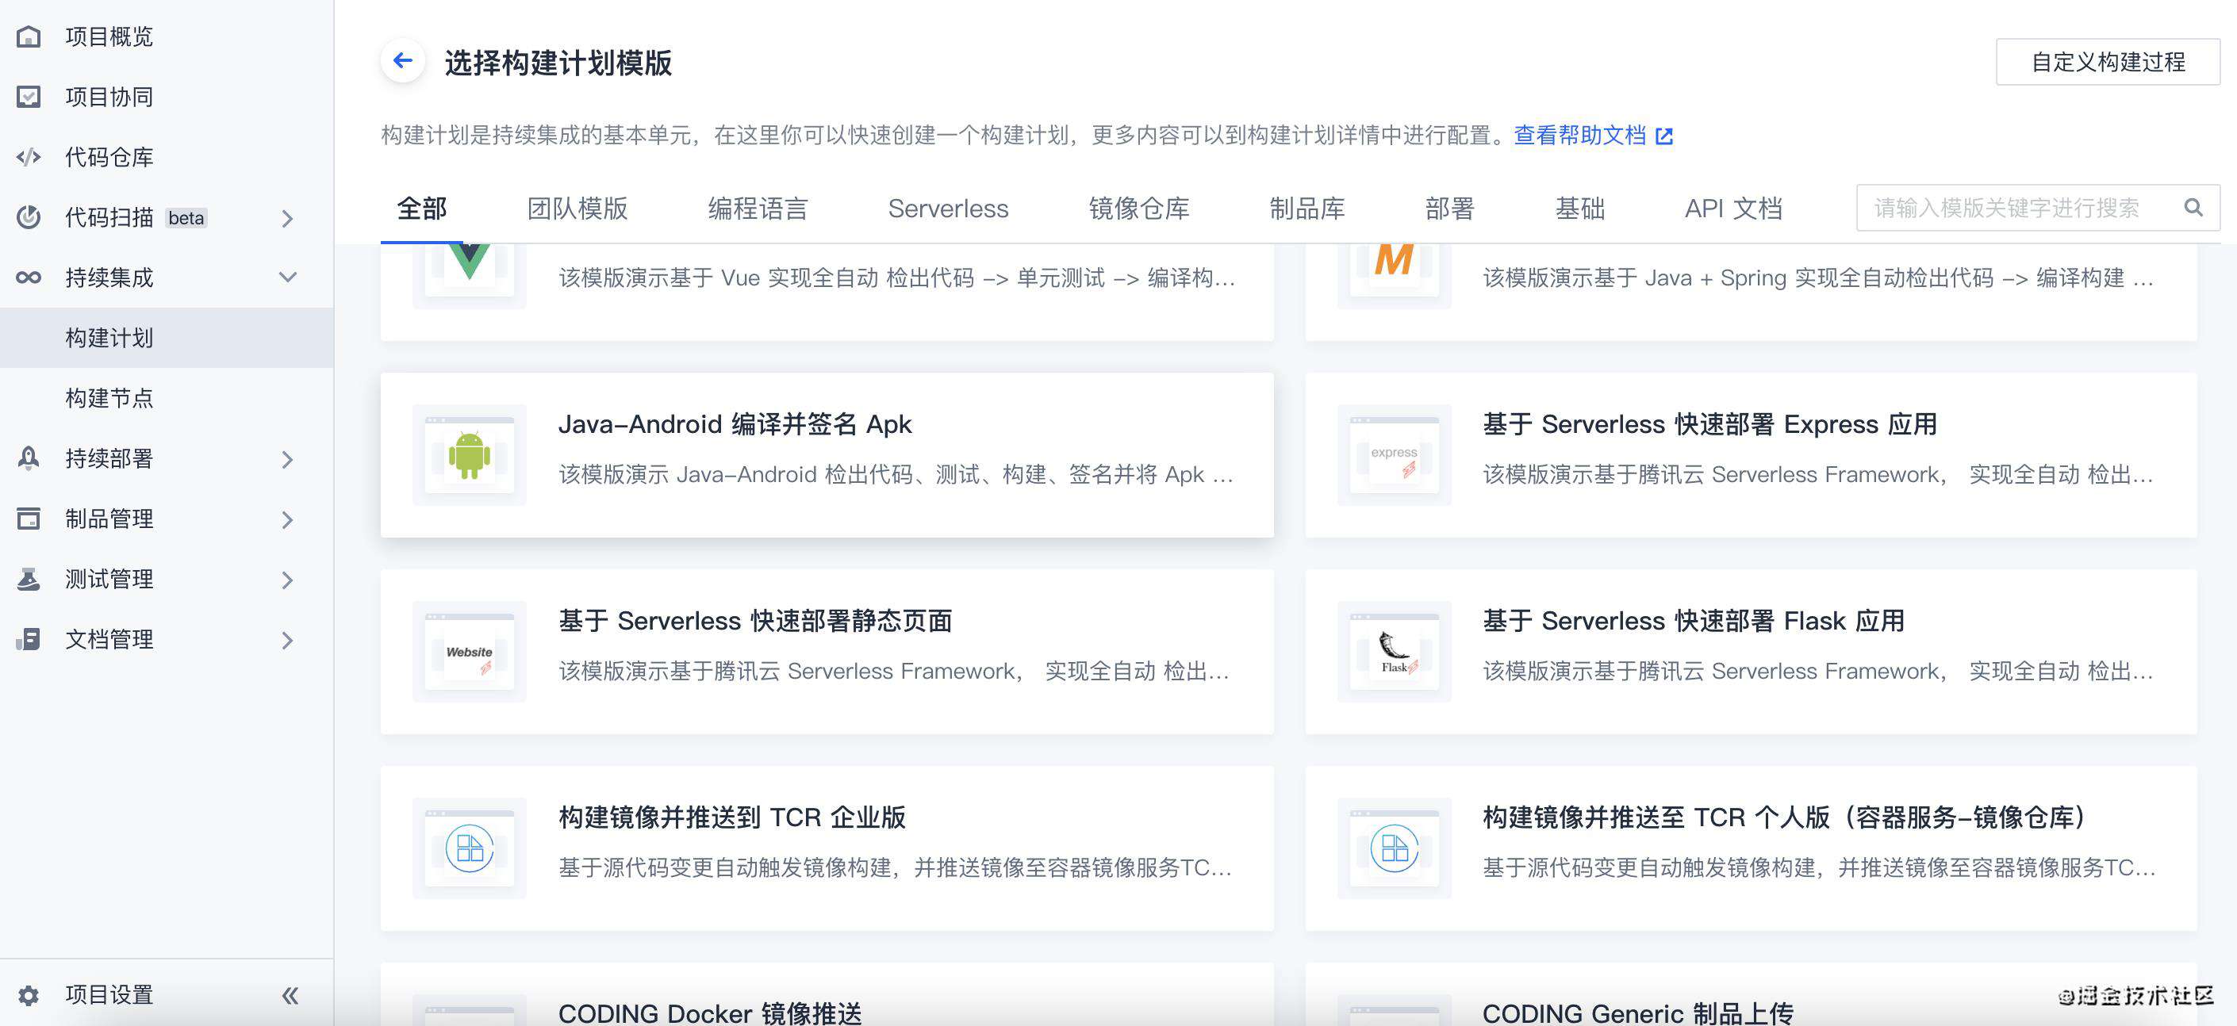Viewport: 2237px width, 1026px height.
Task: Open 项目概览 home icon in sidebar
Action: (29, 36)
